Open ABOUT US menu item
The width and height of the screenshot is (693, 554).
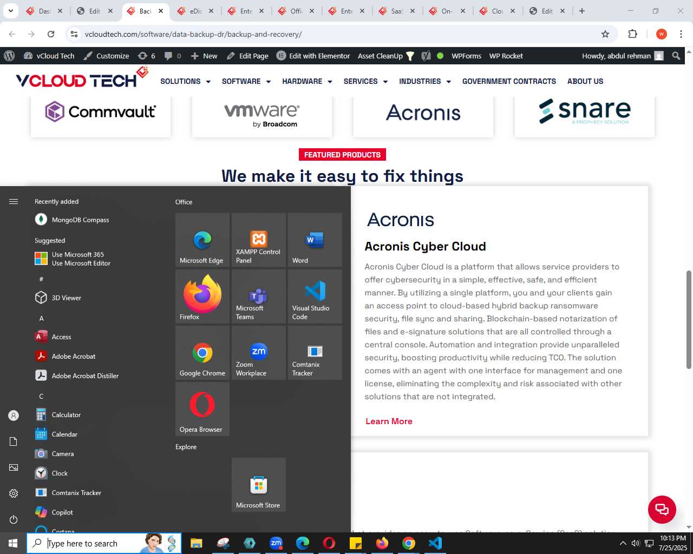(x=585, y=81)
